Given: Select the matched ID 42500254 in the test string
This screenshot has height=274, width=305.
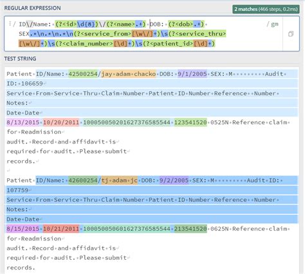Looking at the screenshot, I should (83, 74).
